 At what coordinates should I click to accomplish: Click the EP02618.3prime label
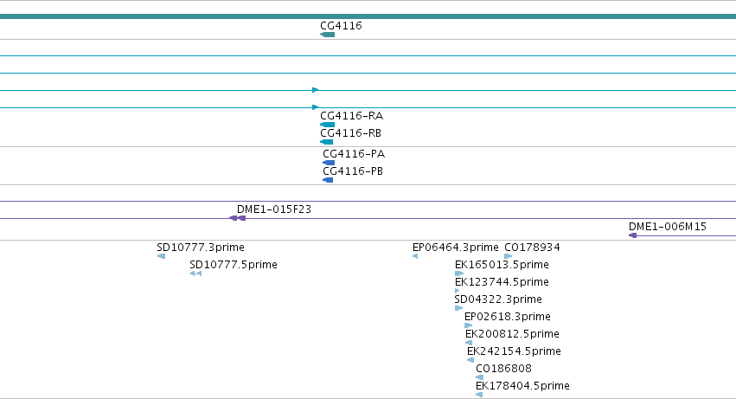click(508, 317)
